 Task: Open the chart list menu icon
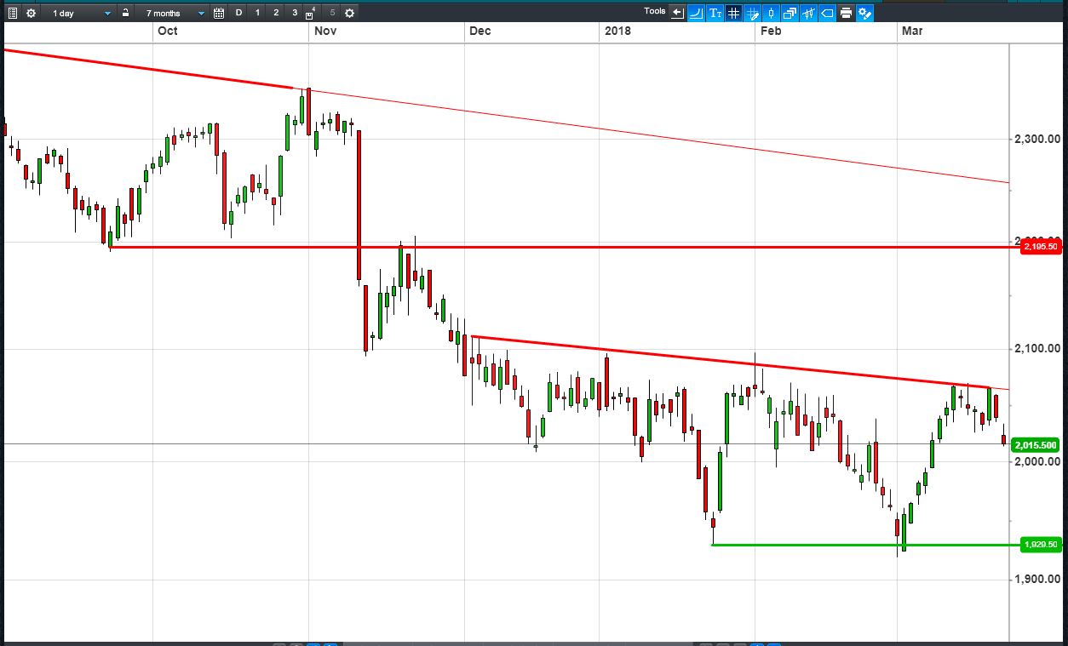coord(12,13)
